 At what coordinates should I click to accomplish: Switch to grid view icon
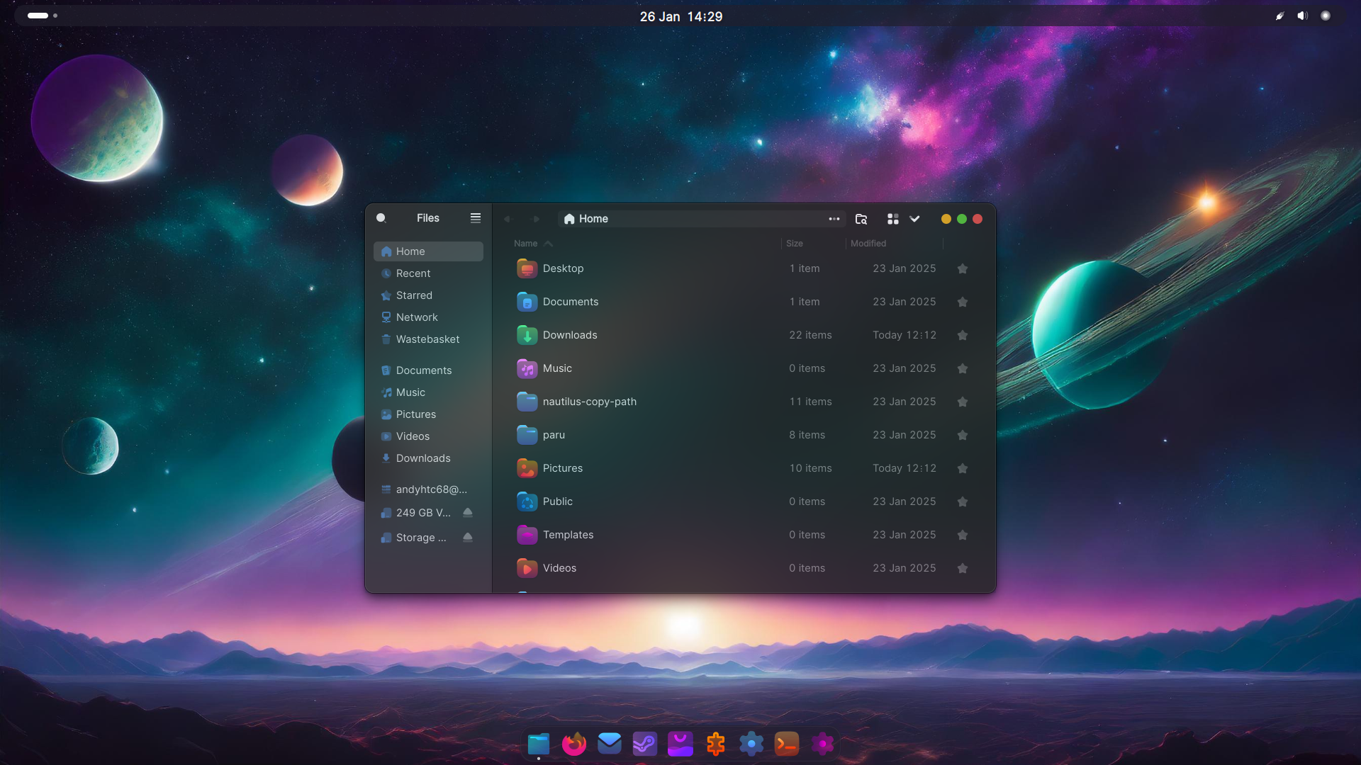pyautogui.click(x=893, y=219)
